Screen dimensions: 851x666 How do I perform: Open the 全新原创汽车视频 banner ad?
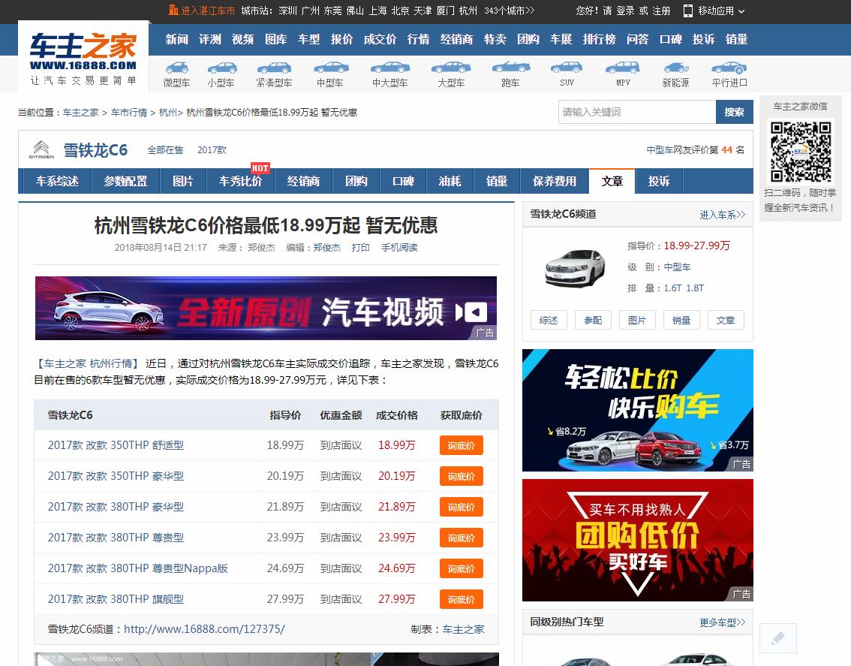(x=266, y=308)
